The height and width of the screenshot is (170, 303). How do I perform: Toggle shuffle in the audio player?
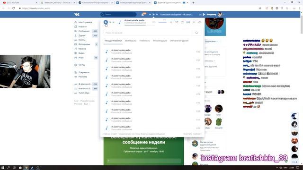(x=177, y=22)
